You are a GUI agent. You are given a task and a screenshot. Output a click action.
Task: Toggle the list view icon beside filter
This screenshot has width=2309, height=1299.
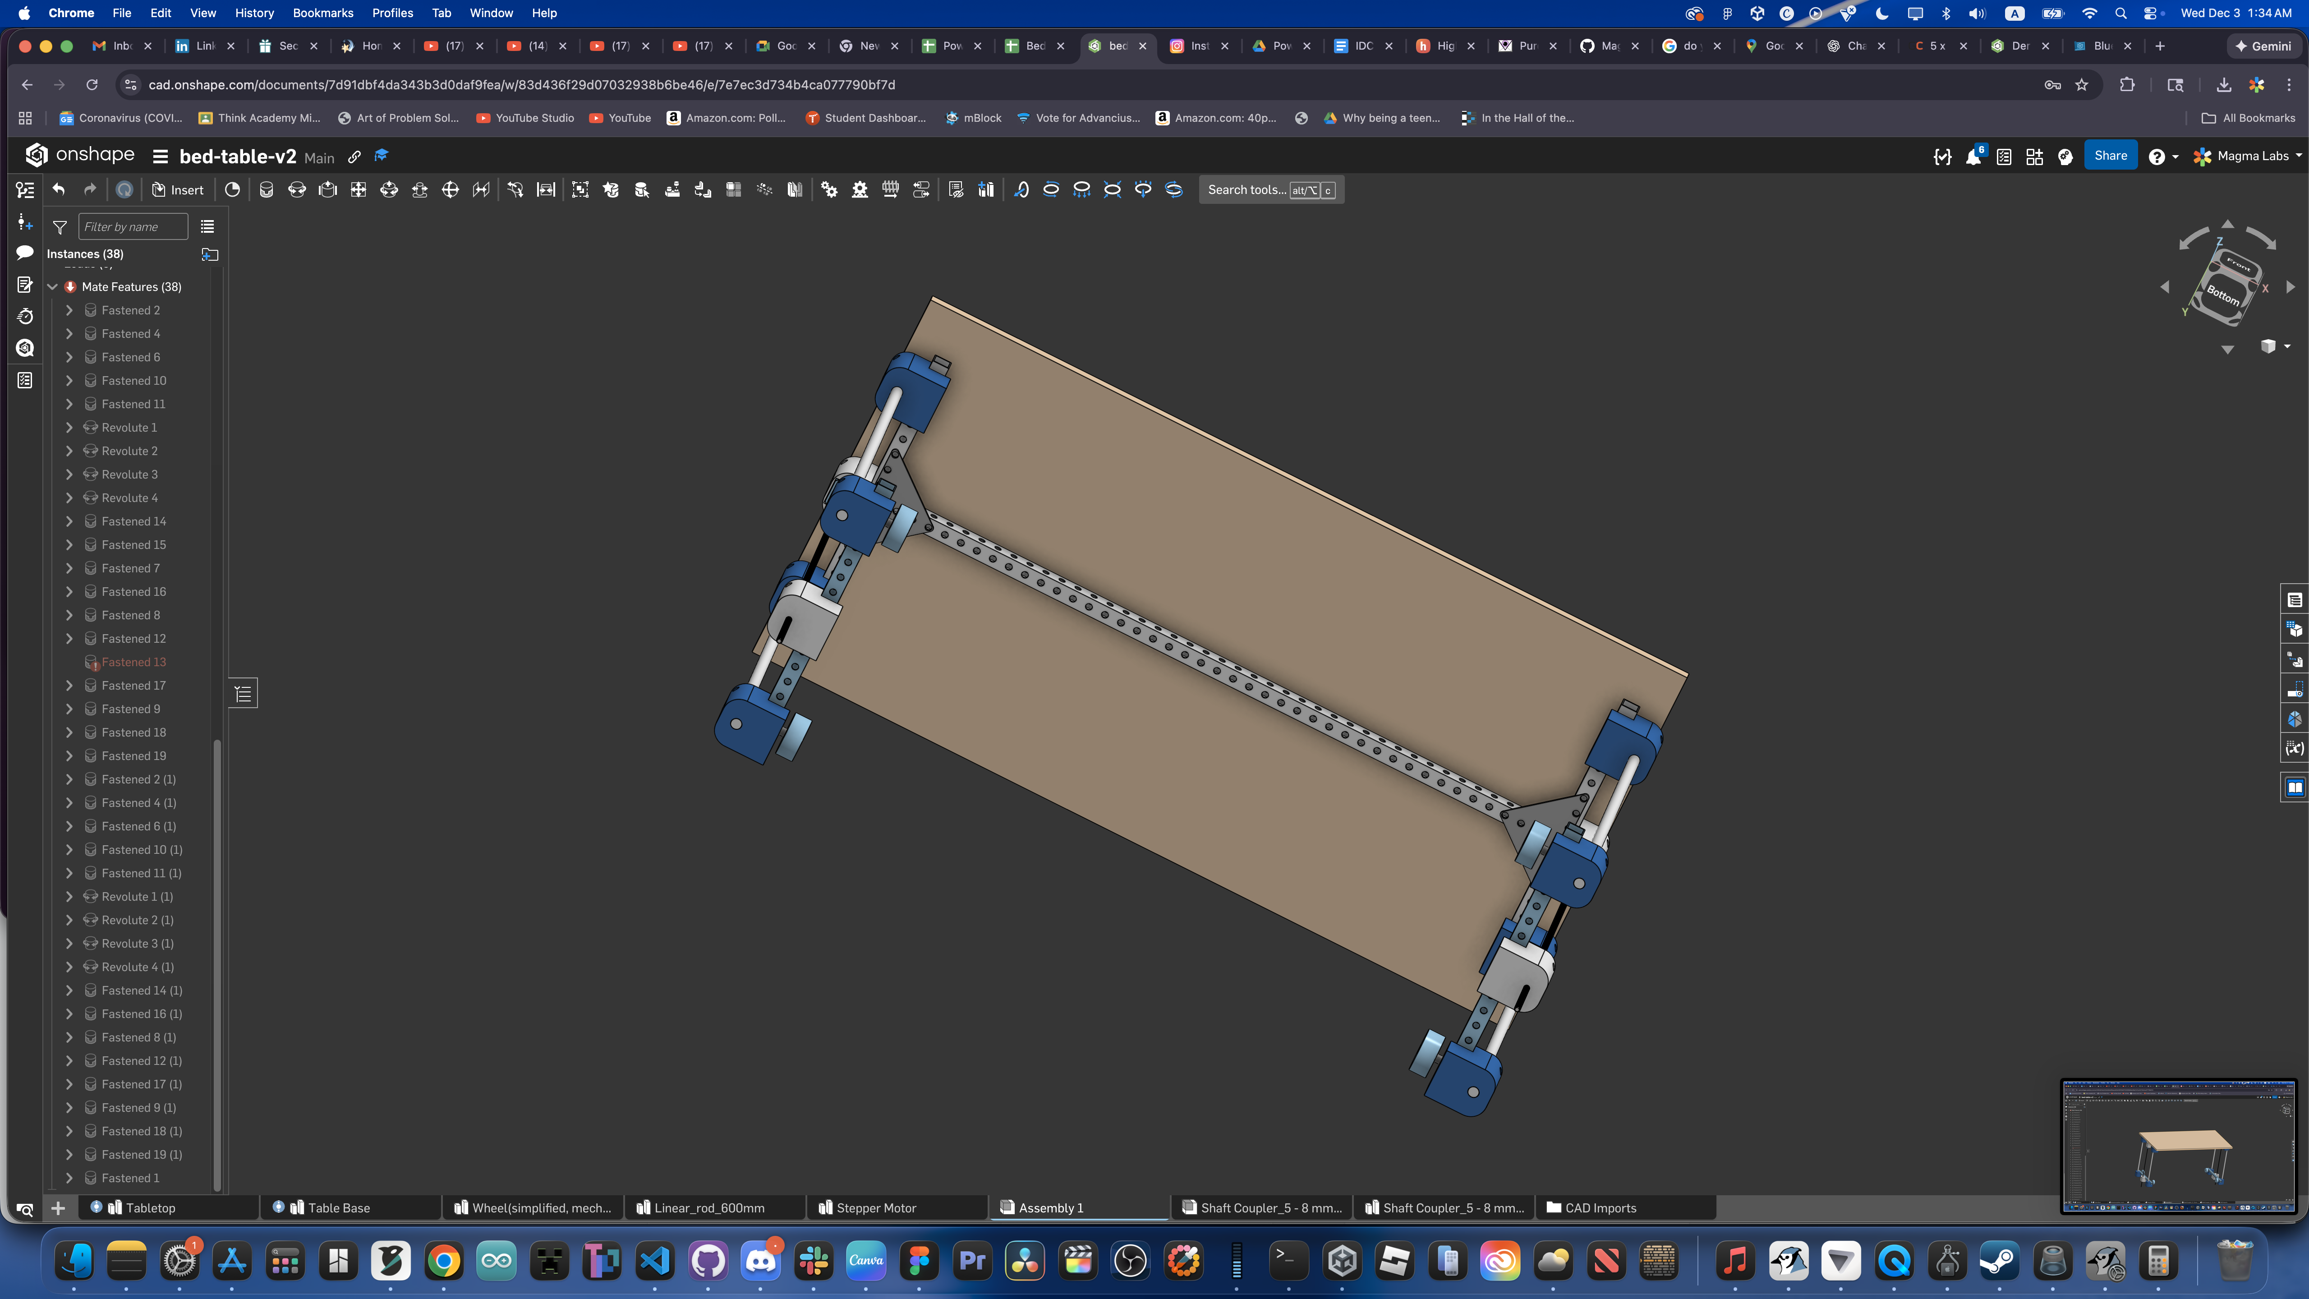207,227
